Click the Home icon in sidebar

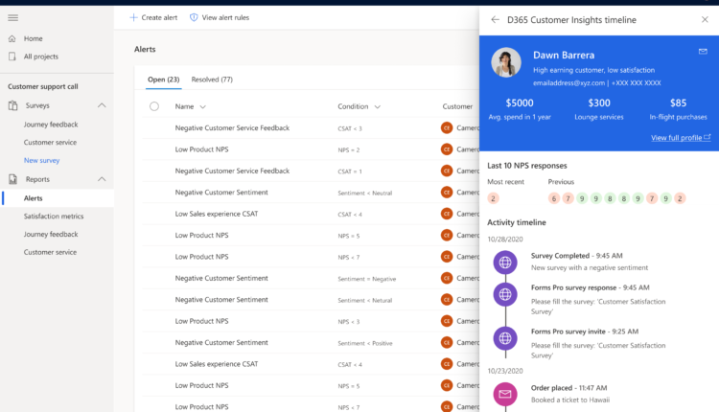pos(12,38)
